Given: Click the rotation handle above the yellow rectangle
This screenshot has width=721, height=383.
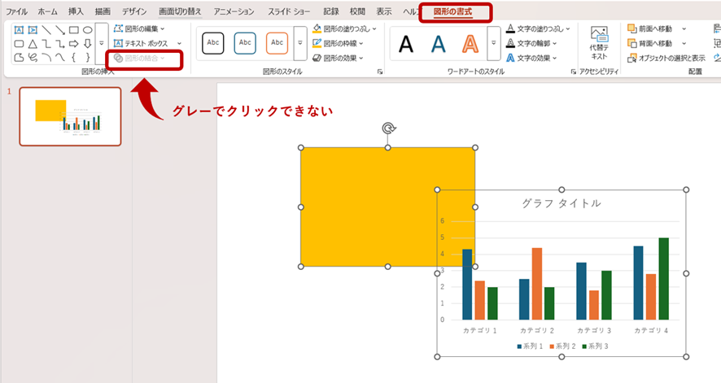Looking at the screenshot, I should point(388,128).
